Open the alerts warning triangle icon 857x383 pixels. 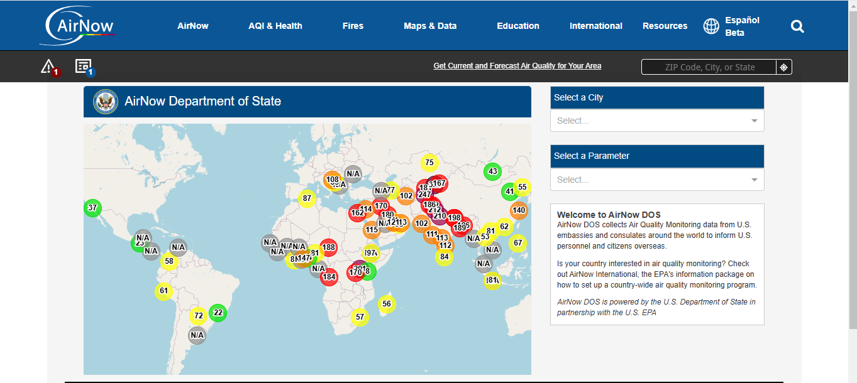[x=49, y=67]
